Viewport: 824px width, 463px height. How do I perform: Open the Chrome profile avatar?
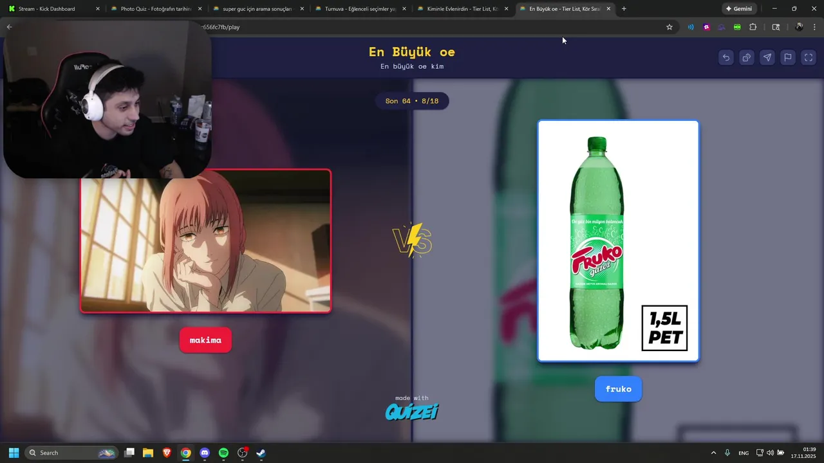coord(799,27)
